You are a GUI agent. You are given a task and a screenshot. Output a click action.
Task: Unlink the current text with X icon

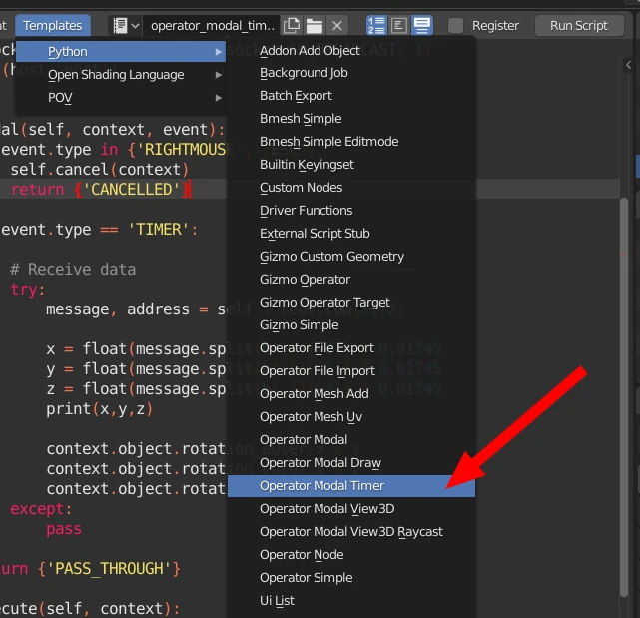(338, 25)
